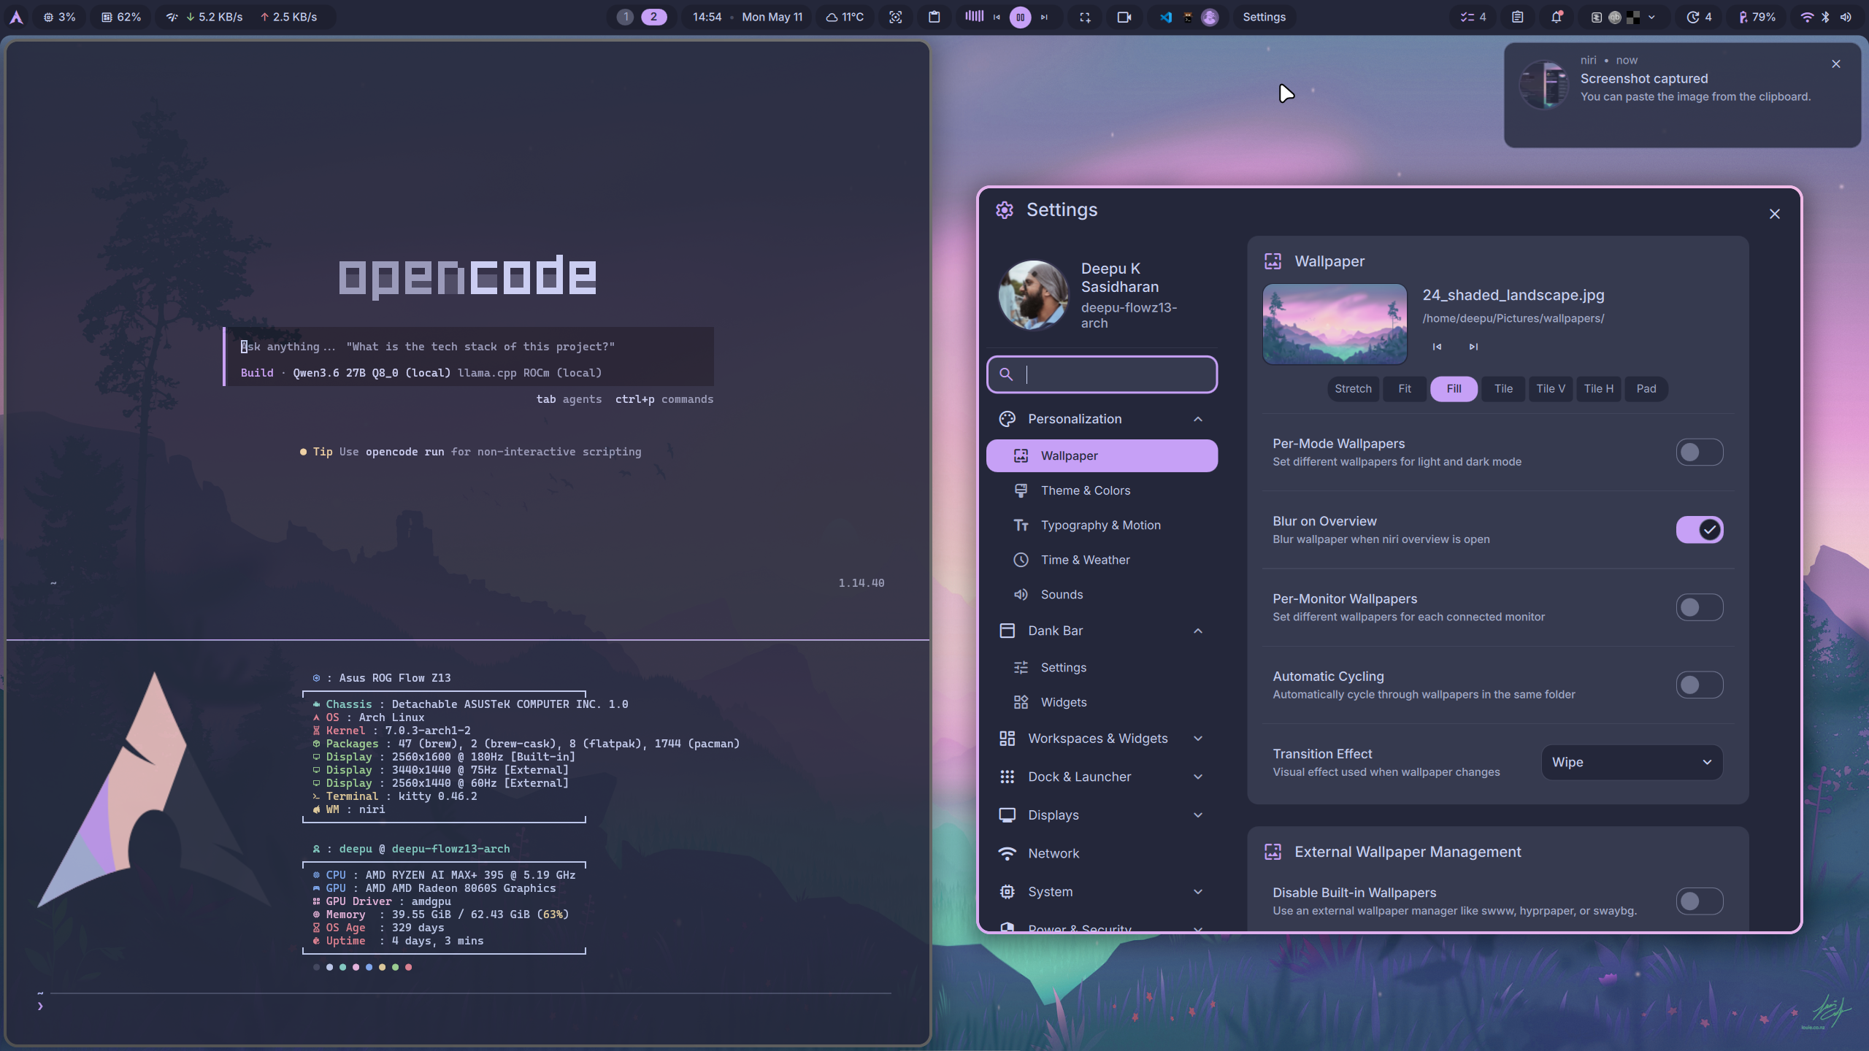
Task: Open Sounds settings
Action: coord(1102,595)
